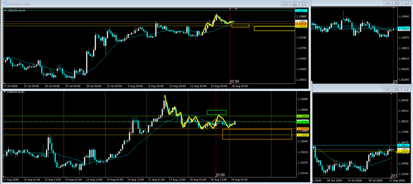413x184 pixels.
Task: Close the EURUSD-cd,H4 chart window
Action: click(304, 4)
